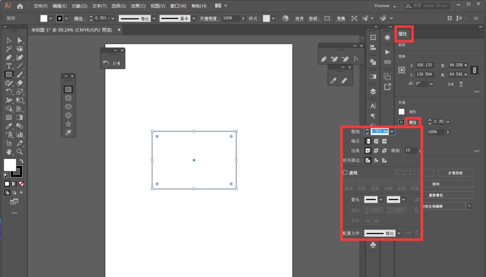This screenshot has width=486, height=277.
Task: Align stroke to outside in 对齐描边 row
Action: click(384, 160)
